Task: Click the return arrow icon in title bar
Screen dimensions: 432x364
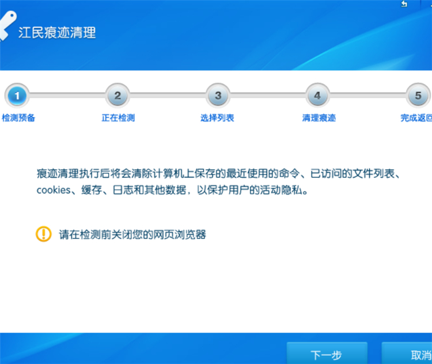Action: click(404, 4)
